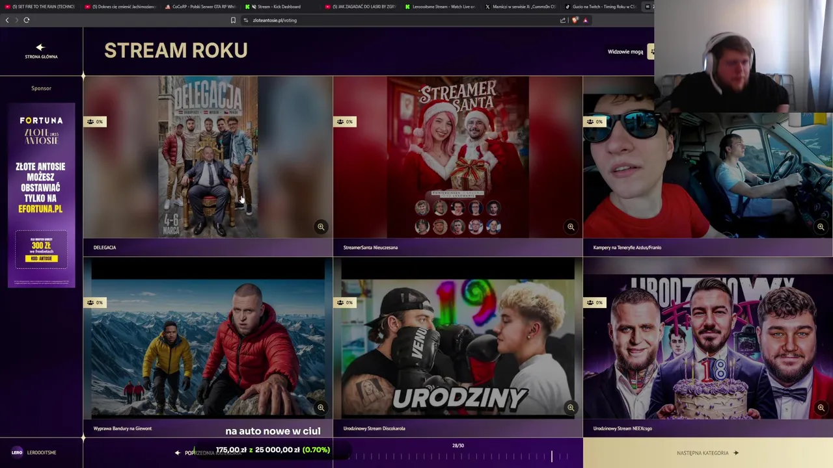Viewport: 833px width, 468px height.
Task: Click the 0% voters badge on Kampery card
Action: [595, 122]
